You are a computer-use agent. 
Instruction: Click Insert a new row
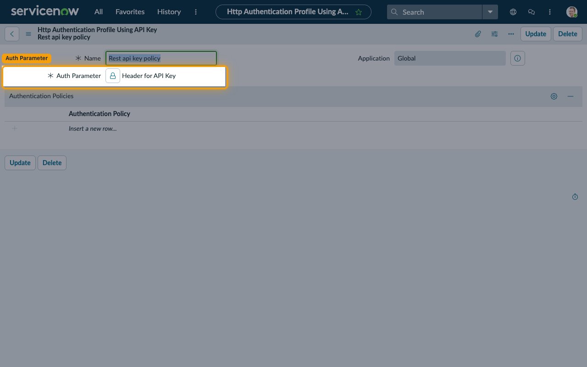[x=93, y=128]
